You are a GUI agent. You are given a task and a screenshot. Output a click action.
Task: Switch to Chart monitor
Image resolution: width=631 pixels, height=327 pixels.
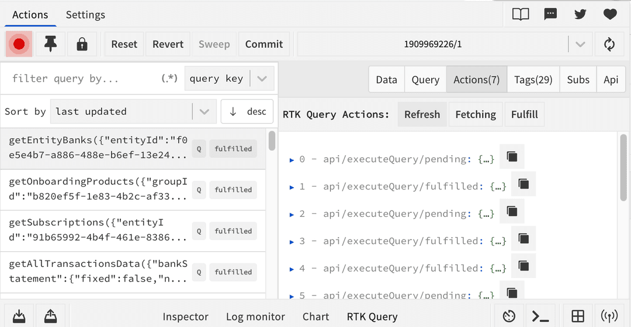click(x=316, y=317)
